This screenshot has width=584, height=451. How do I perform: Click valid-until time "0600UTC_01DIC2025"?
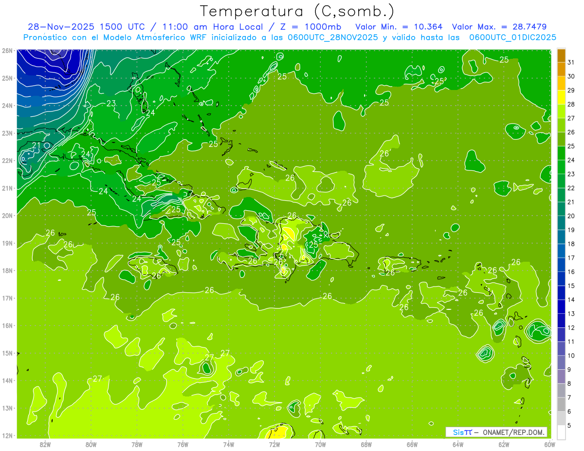[x=513, y=37]
